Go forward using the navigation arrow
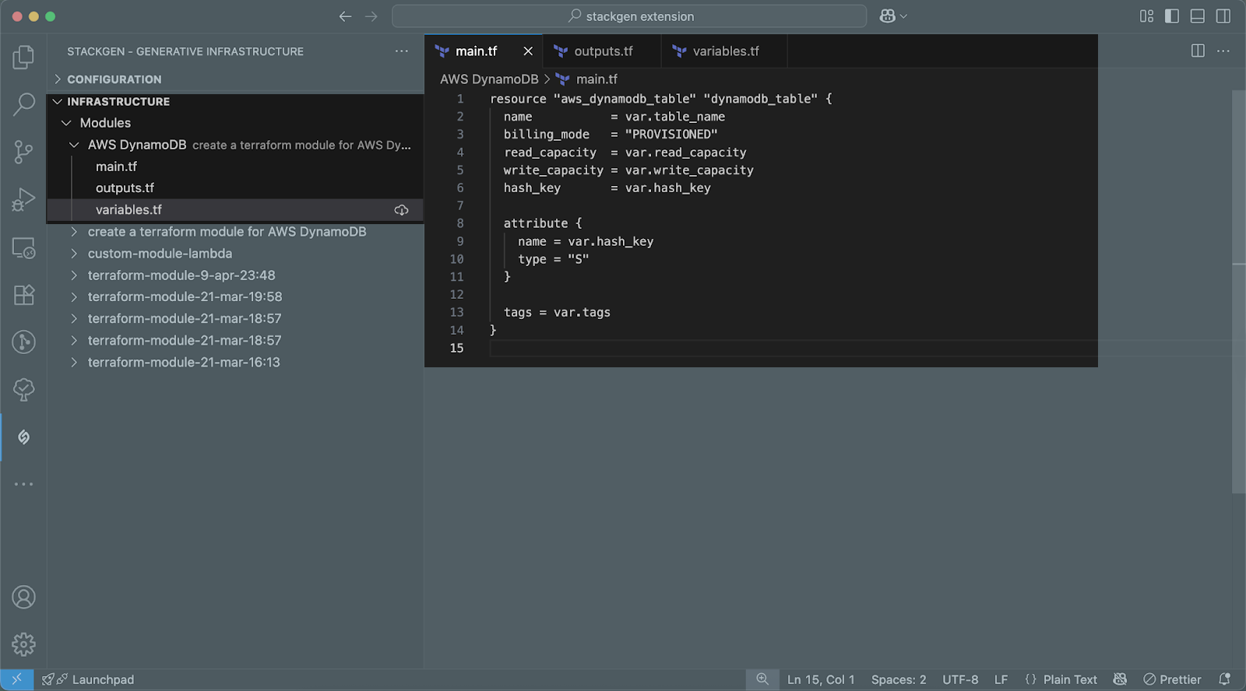1246x691 pixels. point(371,16)
